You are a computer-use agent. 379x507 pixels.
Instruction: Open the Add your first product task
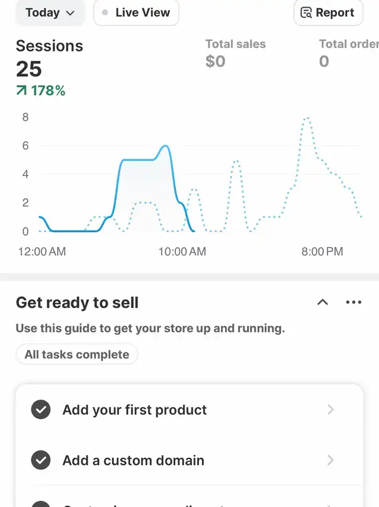point(189,410)
